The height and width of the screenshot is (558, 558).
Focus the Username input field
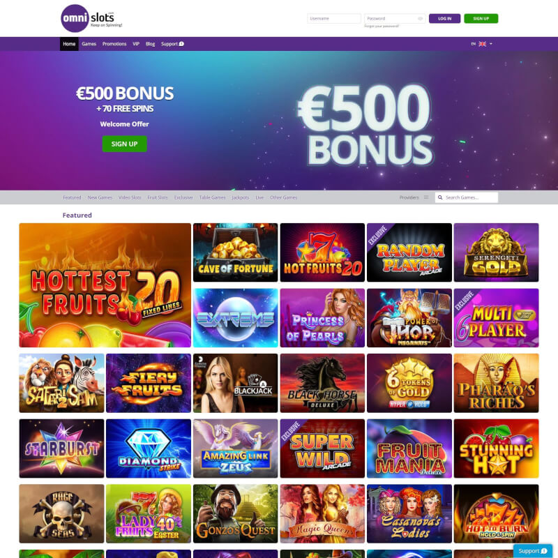click(x=334, y=19)
